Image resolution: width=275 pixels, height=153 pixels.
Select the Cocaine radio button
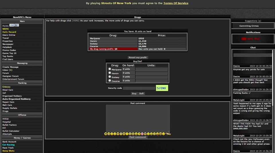[110, 81]
